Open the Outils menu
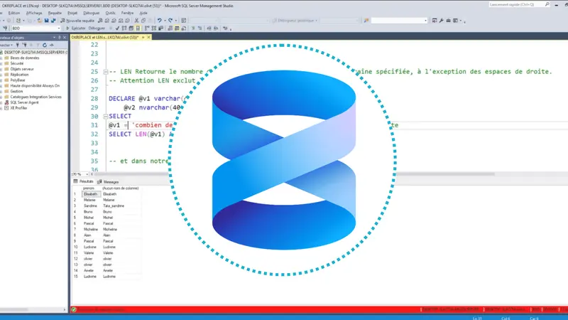 110,13
